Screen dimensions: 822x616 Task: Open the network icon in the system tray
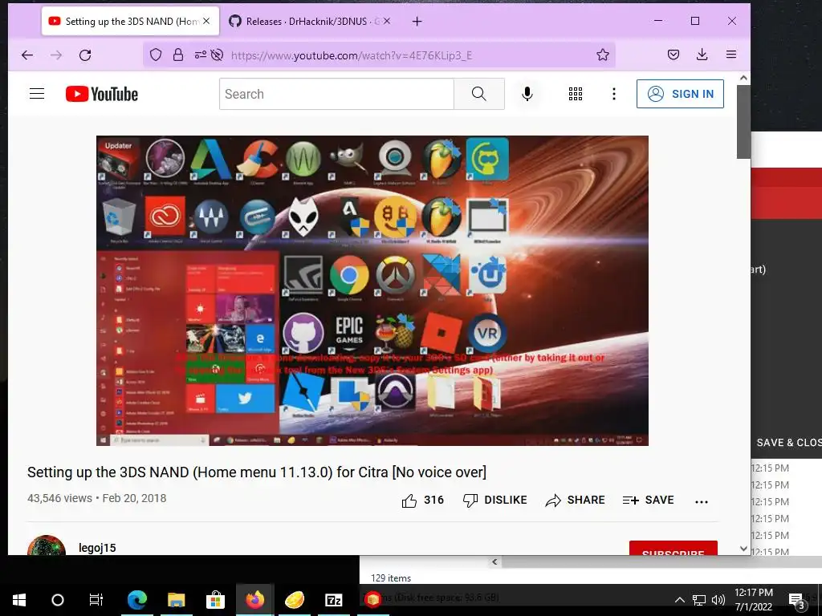click(x=699, y=600)
